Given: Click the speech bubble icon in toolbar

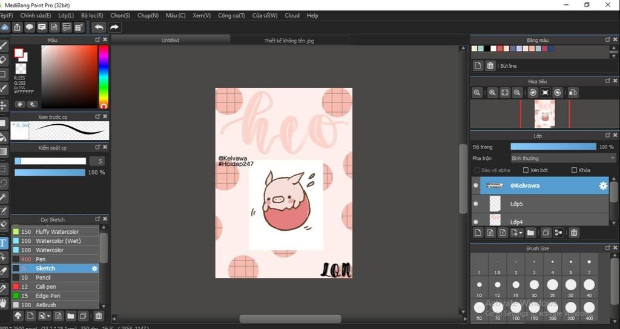Looking at the screenshot, I should pyautogui.click(x=30, y=27).
